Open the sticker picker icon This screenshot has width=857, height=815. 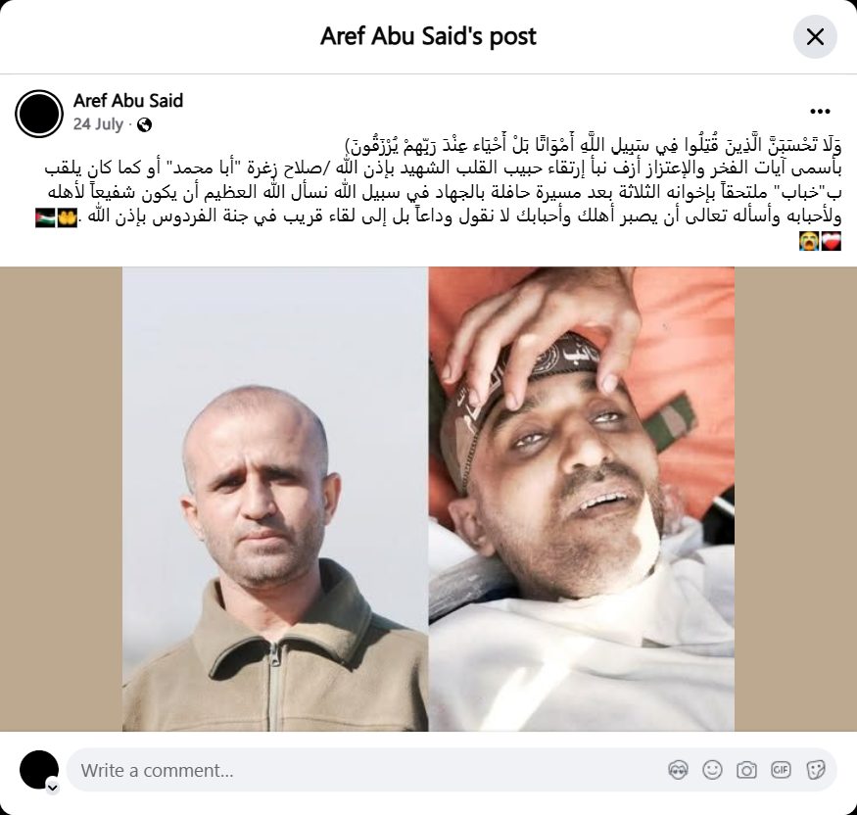(815, 770)
